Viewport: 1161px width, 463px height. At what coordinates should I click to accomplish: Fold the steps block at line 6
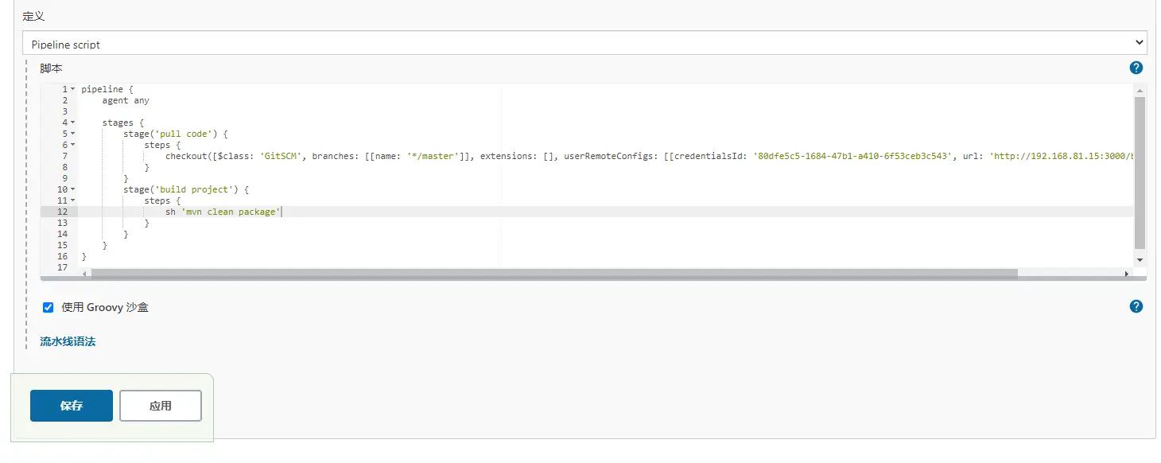click(x=73, y=145)
